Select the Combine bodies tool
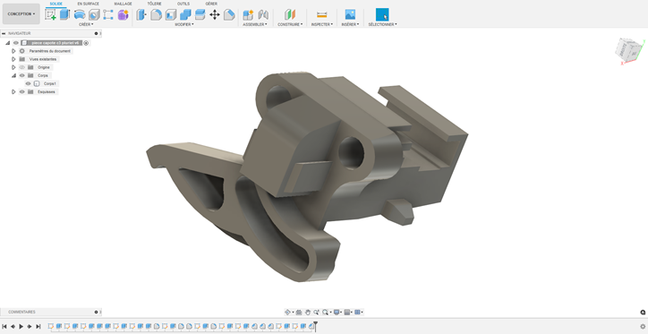The image size is (648, 334). click(185, 15)
